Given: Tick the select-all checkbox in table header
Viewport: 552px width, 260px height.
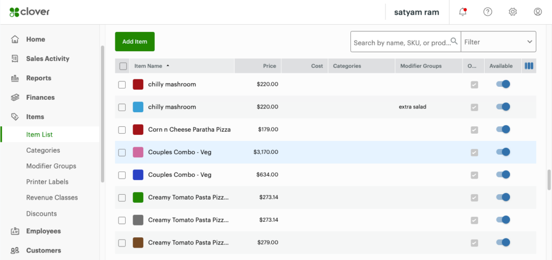Looking at the screenshot, I should (x=123, y=66).
